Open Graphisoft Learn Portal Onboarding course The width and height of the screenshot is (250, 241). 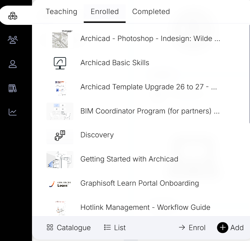point(140,183)
